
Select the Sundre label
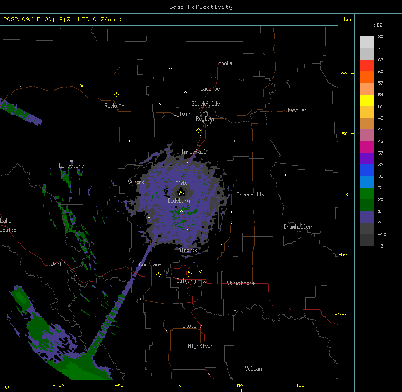pos(136,182)
